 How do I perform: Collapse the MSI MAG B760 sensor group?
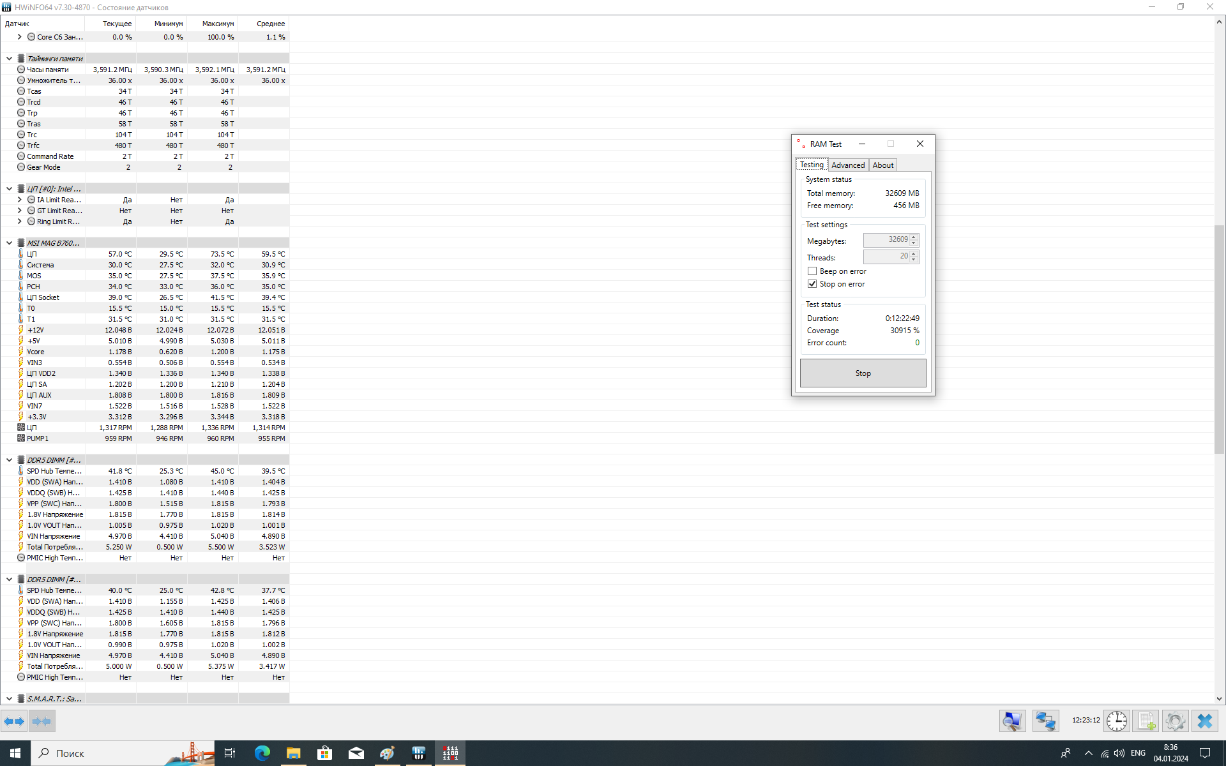(10, 243)
